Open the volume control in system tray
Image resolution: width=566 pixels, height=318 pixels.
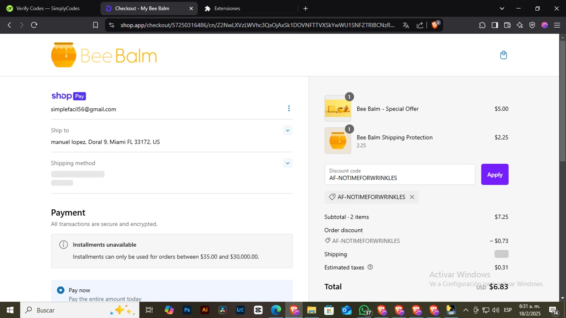click(496, 310)
